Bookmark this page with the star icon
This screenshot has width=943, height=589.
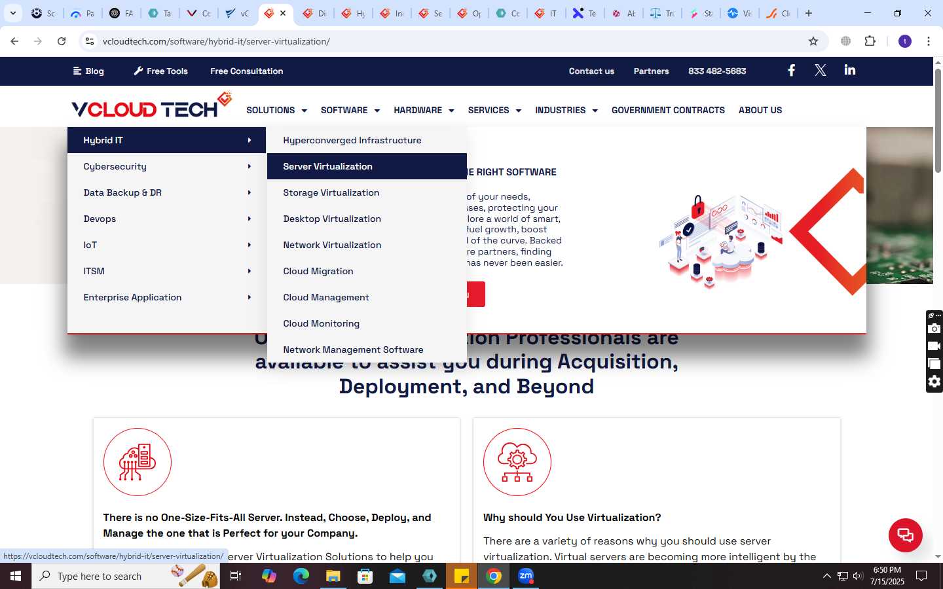click(x=813, y=41)
